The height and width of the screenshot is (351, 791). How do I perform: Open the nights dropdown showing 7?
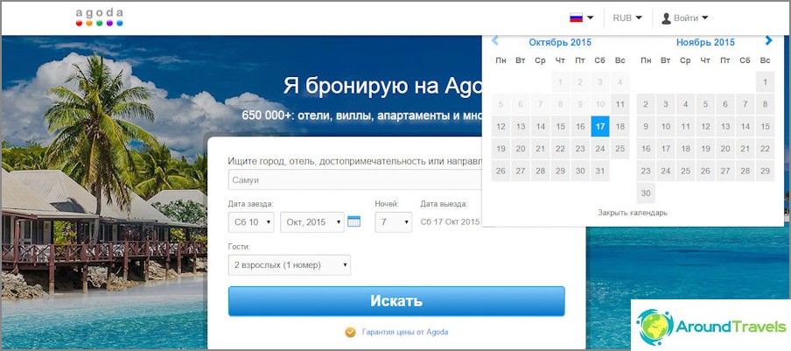[x=394, y=222]
